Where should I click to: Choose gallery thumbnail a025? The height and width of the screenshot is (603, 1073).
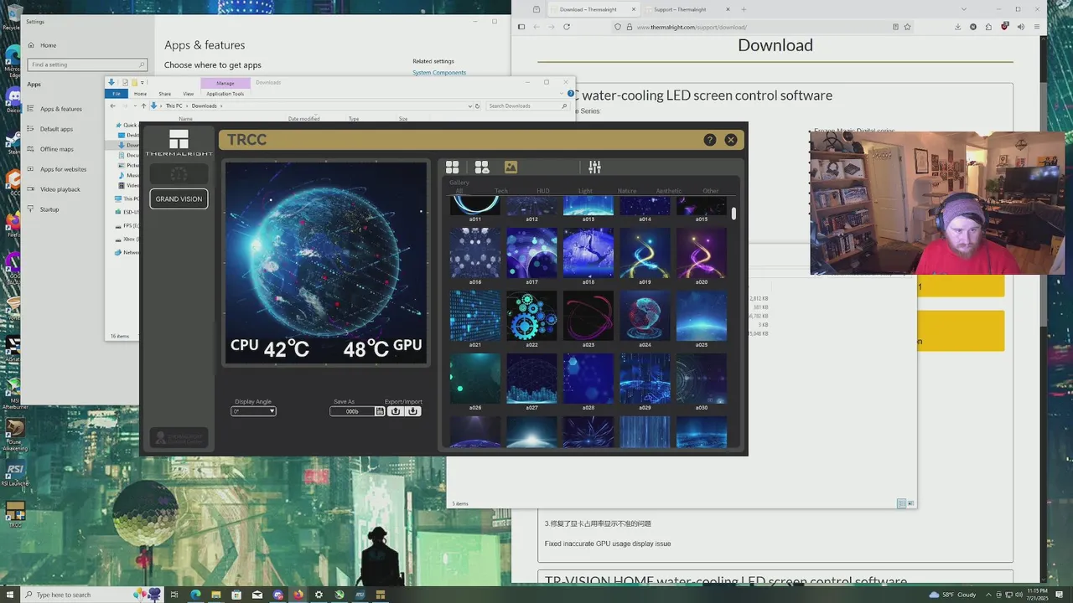702,316
